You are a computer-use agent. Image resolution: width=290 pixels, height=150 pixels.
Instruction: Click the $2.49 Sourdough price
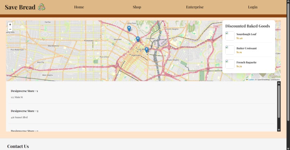tap(240, 38)
